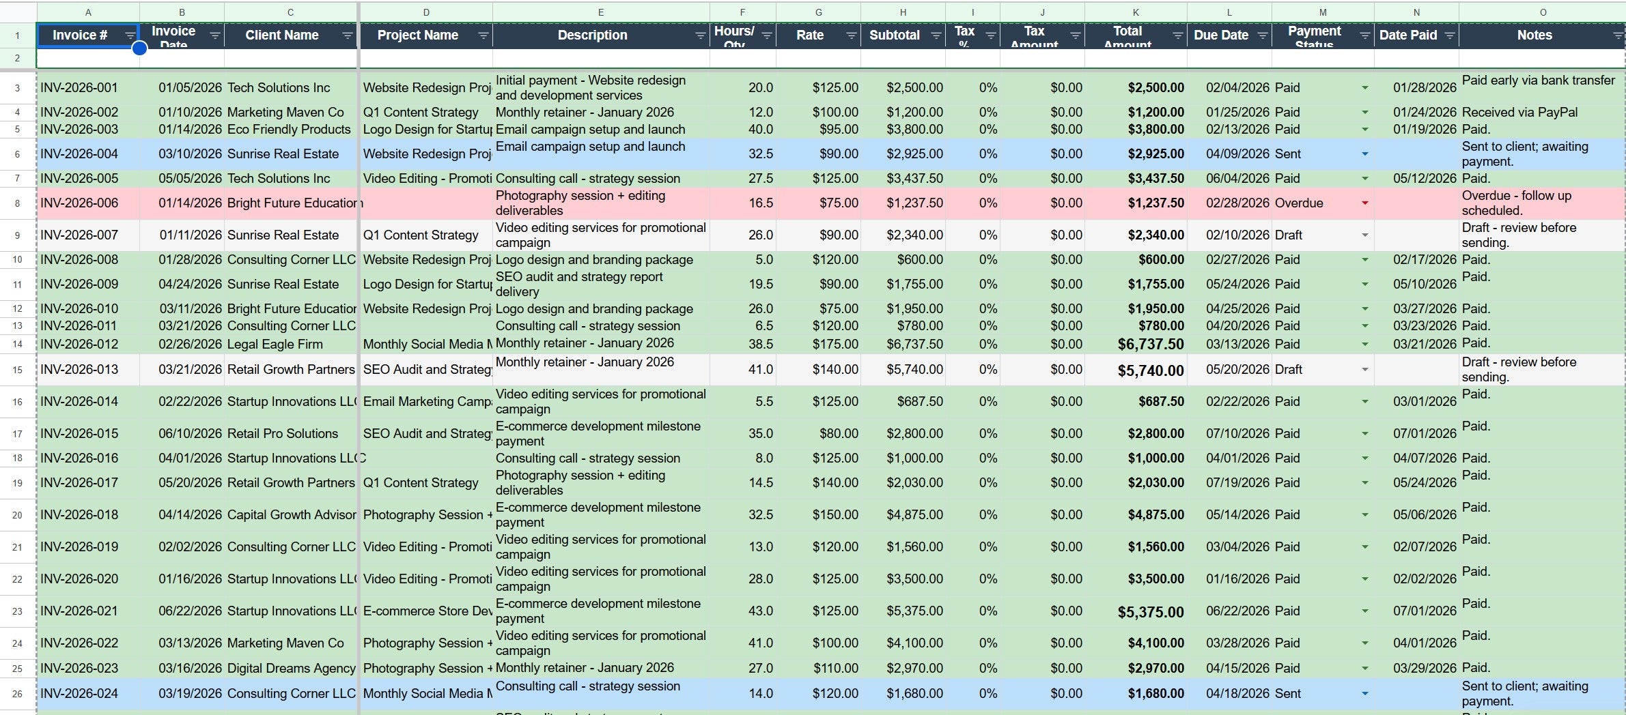Screen dimensions: 1626x715
Task: Open the Paid dropdown for INV-2026-001
Action: (x=1364, y=87)
